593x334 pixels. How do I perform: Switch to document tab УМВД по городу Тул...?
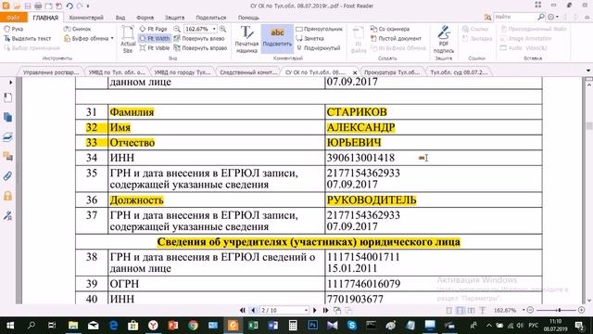pyautogui.click(x=183, y=72)
